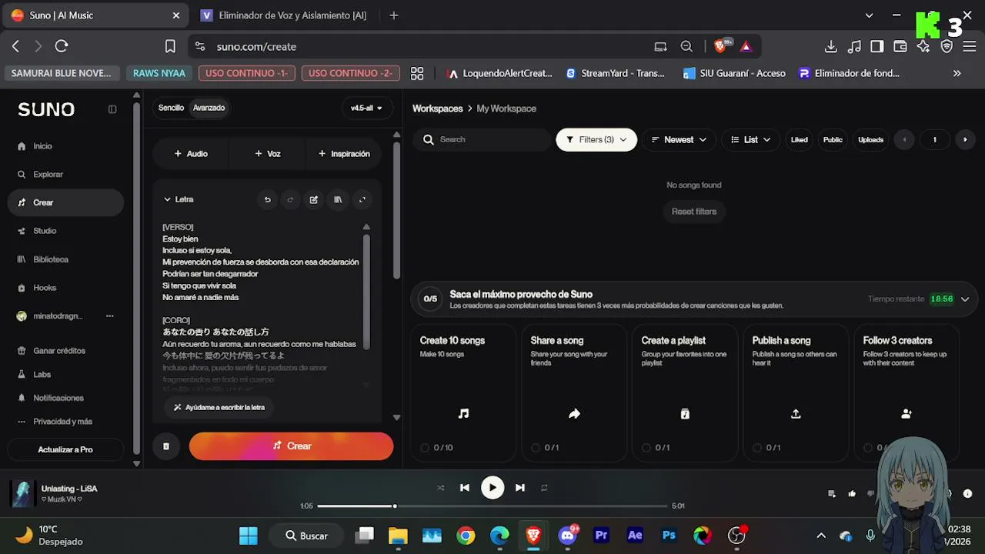
Task: Open Notificaciones in the sidebar
Action: click(x=65, y=398)
